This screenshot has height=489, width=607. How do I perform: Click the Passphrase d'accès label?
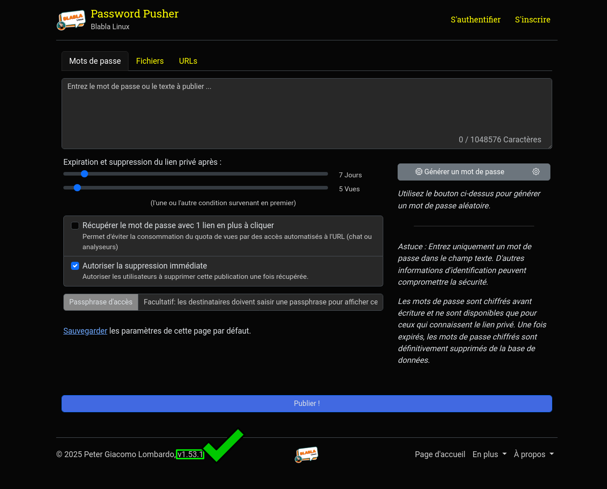point(101,302)
